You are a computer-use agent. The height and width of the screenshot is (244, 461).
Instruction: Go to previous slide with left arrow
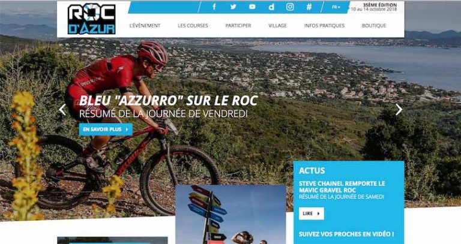pyautogui.click(x=62, y=110)
